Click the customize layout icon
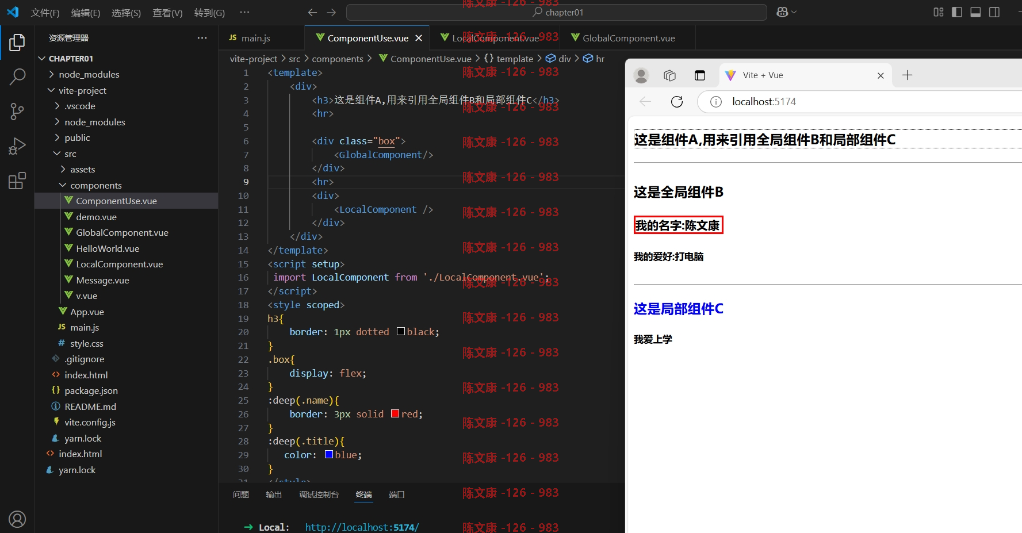1022x533 pixels. [939, 12]
